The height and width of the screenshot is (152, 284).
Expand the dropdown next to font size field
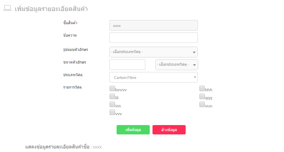177,65
